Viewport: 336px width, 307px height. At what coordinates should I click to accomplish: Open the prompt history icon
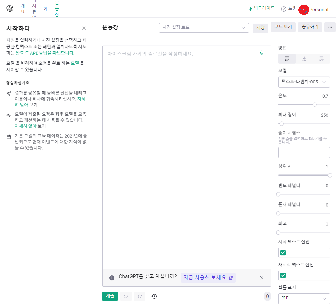tap(154, 296)
